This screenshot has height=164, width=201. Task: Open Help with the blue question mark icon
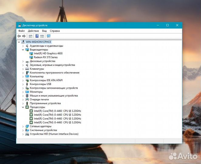[37, 36]
